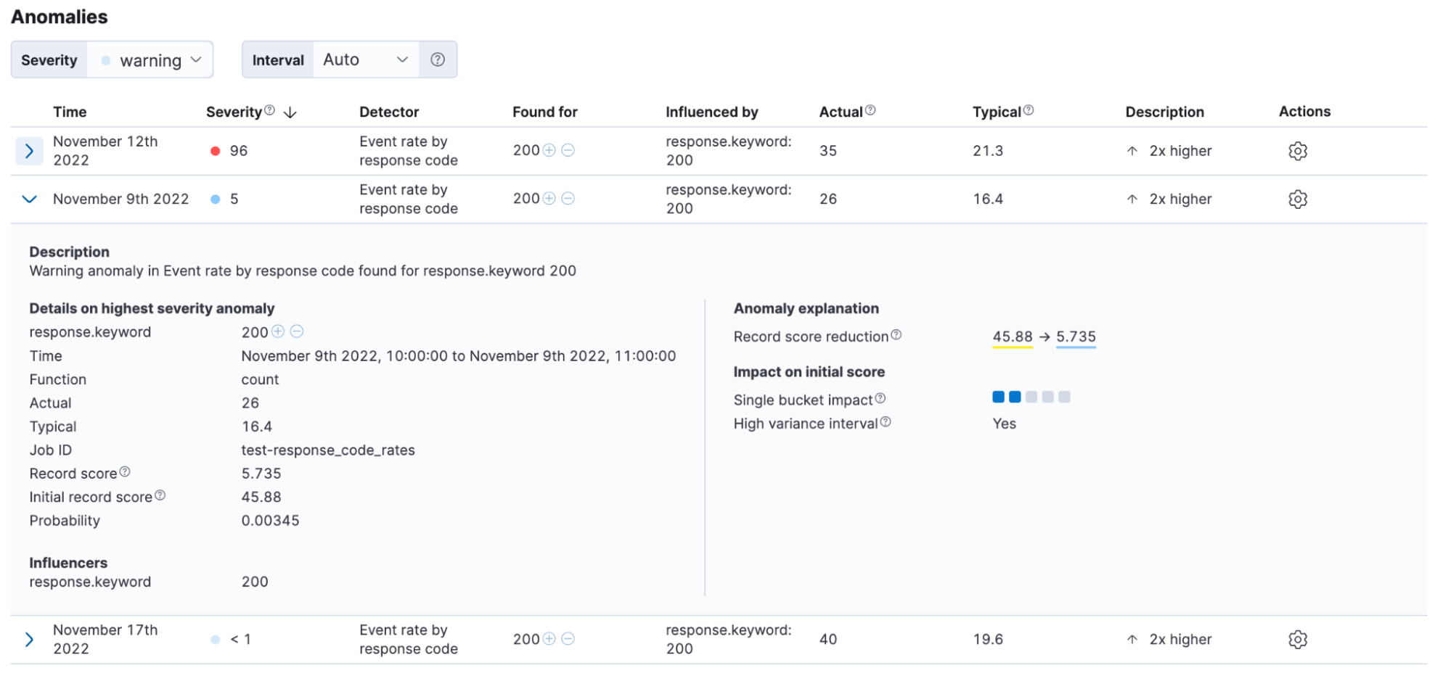Expand the November 17th 2022 anomaly row
Image resolution: width=1451 pixels, height=673 pixels.
[29, 639]
